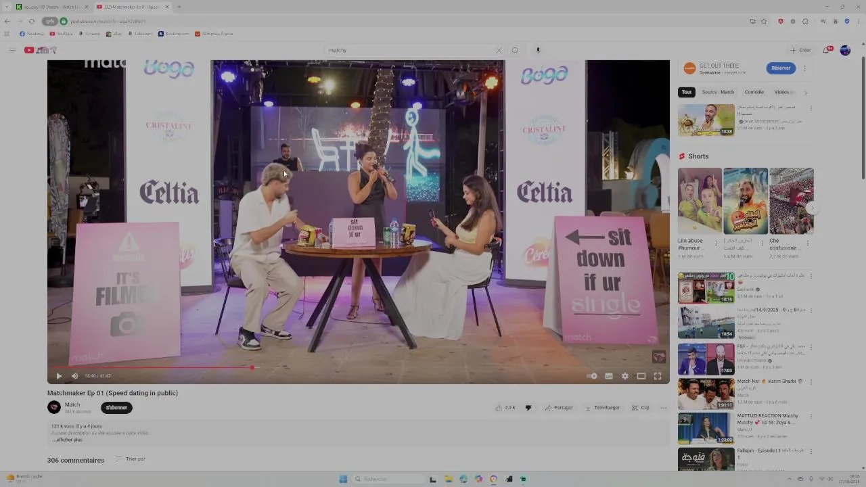This screenshot has width=866, height=487.
Task: Open more actions three-dot menu under video
Action: [663, 408]
